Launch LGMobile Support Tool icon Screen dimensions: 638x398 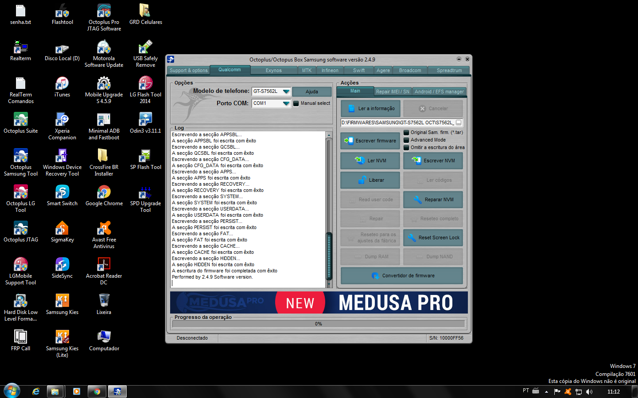pyautogui.click(x=21, y=271)
